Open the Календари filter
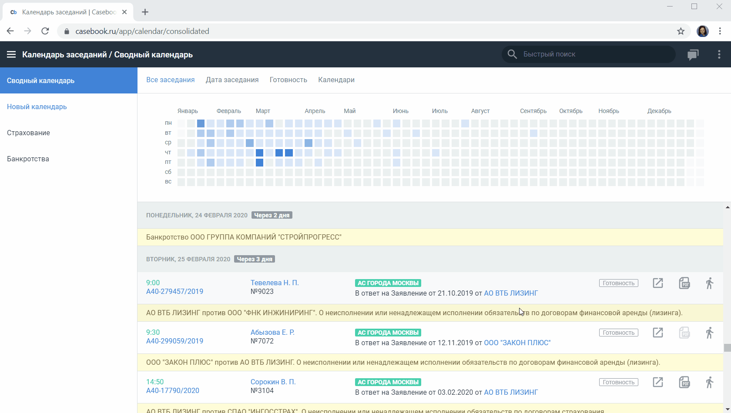 tap(336, 80)
